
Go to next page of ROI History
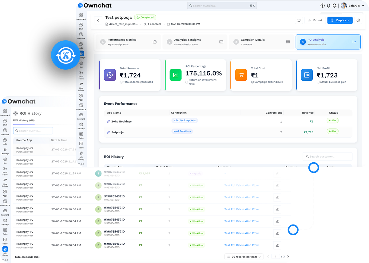(x=288, y=256)
